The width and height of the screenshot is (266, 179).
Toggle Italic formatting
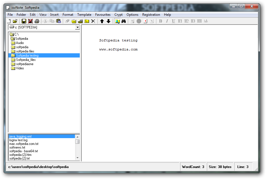click(167, 21)
